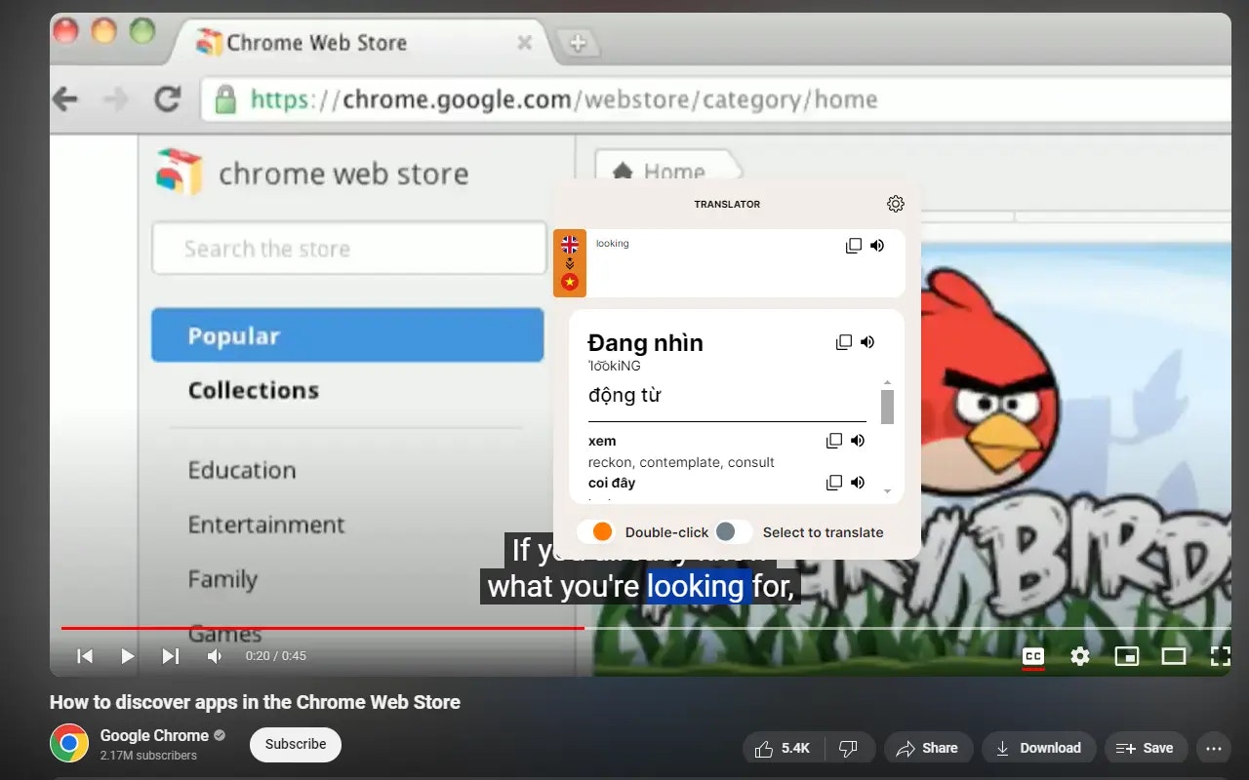Image resolution: width=1249 pixels, height=780 pixels.
Task: Click Collections in the video frame sidebar
Action: pos(254,390)
